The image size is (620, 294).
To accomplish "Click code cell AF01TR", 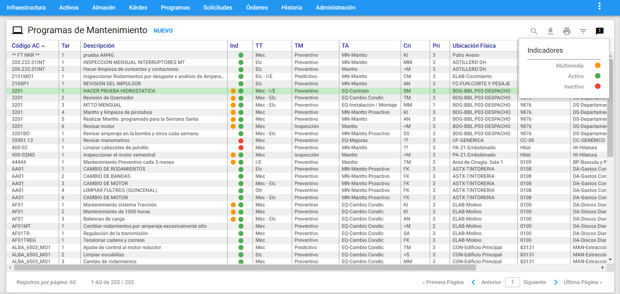I will click(21, 234).
